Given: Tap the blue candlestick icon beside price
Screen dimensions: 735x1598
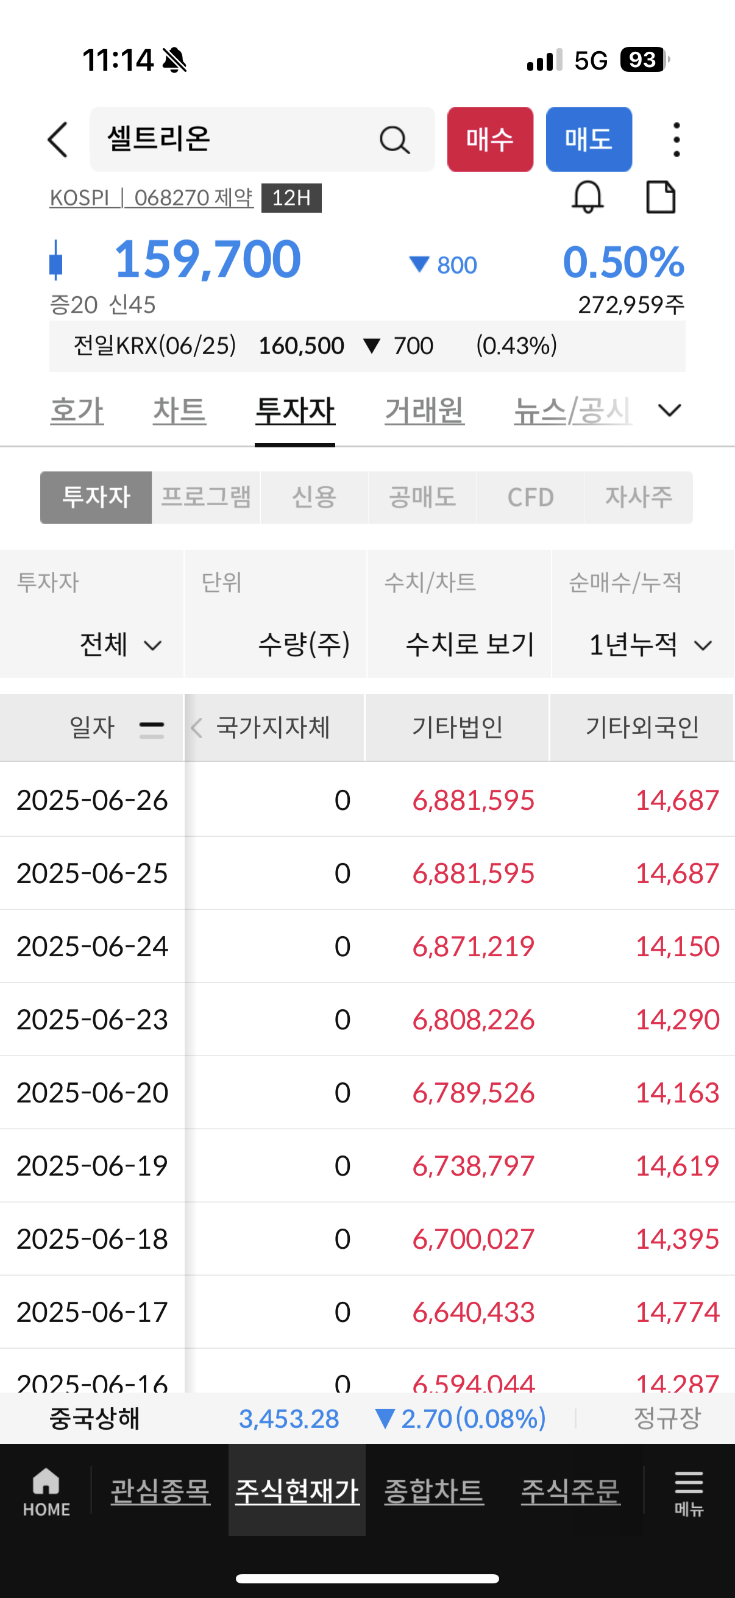Looking at the screenshot, I should (56, 260).
